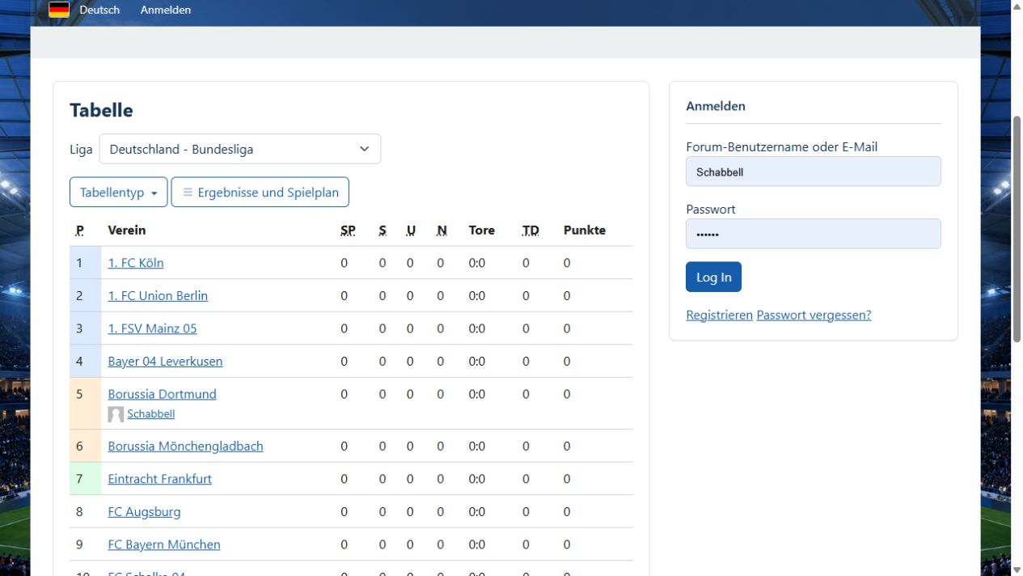This screenshot has width=1023, height=576.
Task: Click the German flag icon
Action: 59,10
